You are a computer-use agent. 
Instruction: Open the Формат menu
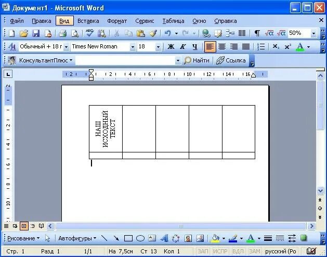[117, 21]
